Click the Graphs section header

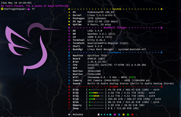pyautogui.click(x=114, y=87)
